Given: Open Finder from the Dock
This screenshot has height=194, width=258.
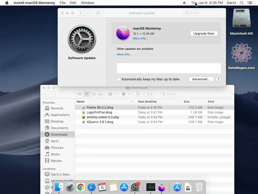Looking at the screenshot, I should 59,187.
